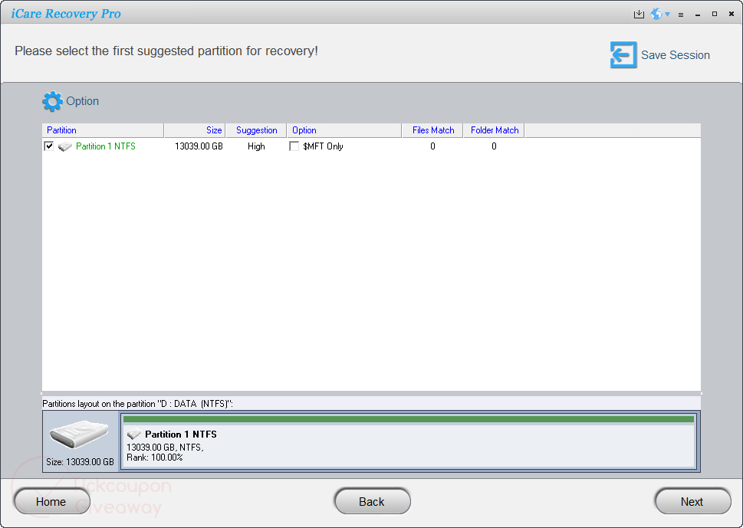Sort partitions by Size column

tap(213, 130)
